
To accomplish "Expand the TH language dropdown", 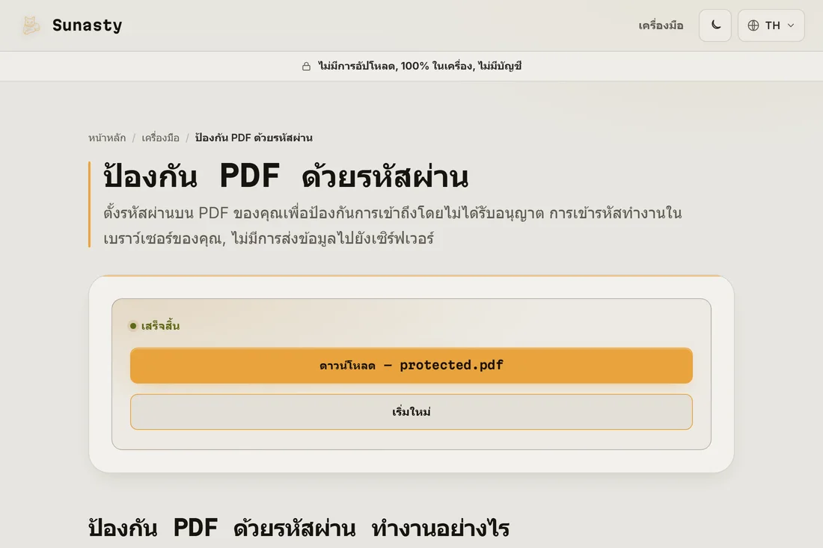I will point(771,25).
